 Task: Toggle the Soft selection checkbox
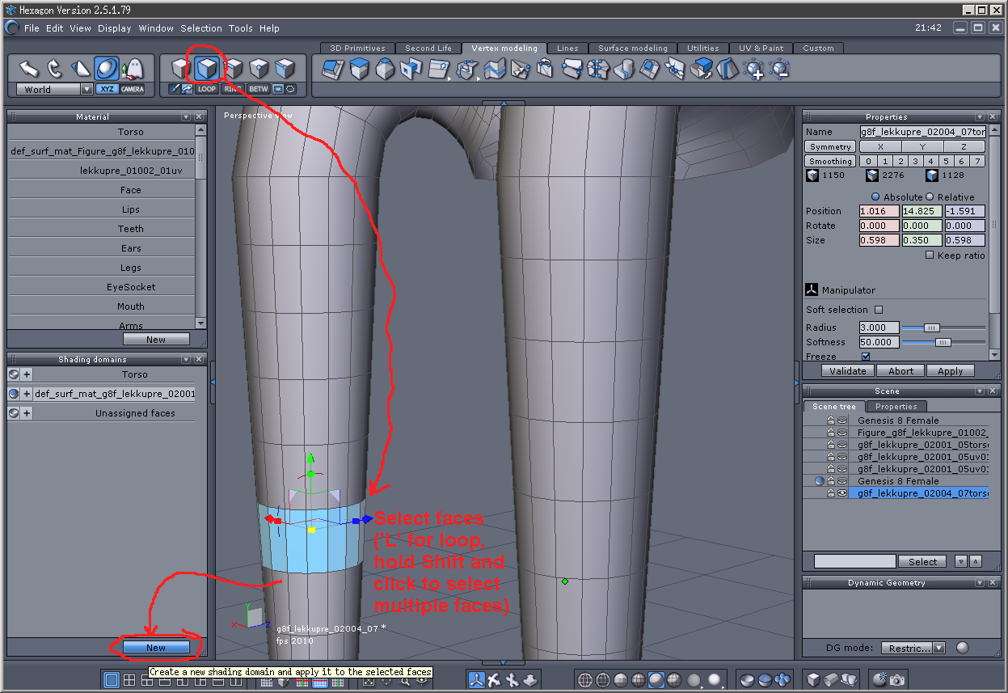pyautogui.click(x=879, y=310)
